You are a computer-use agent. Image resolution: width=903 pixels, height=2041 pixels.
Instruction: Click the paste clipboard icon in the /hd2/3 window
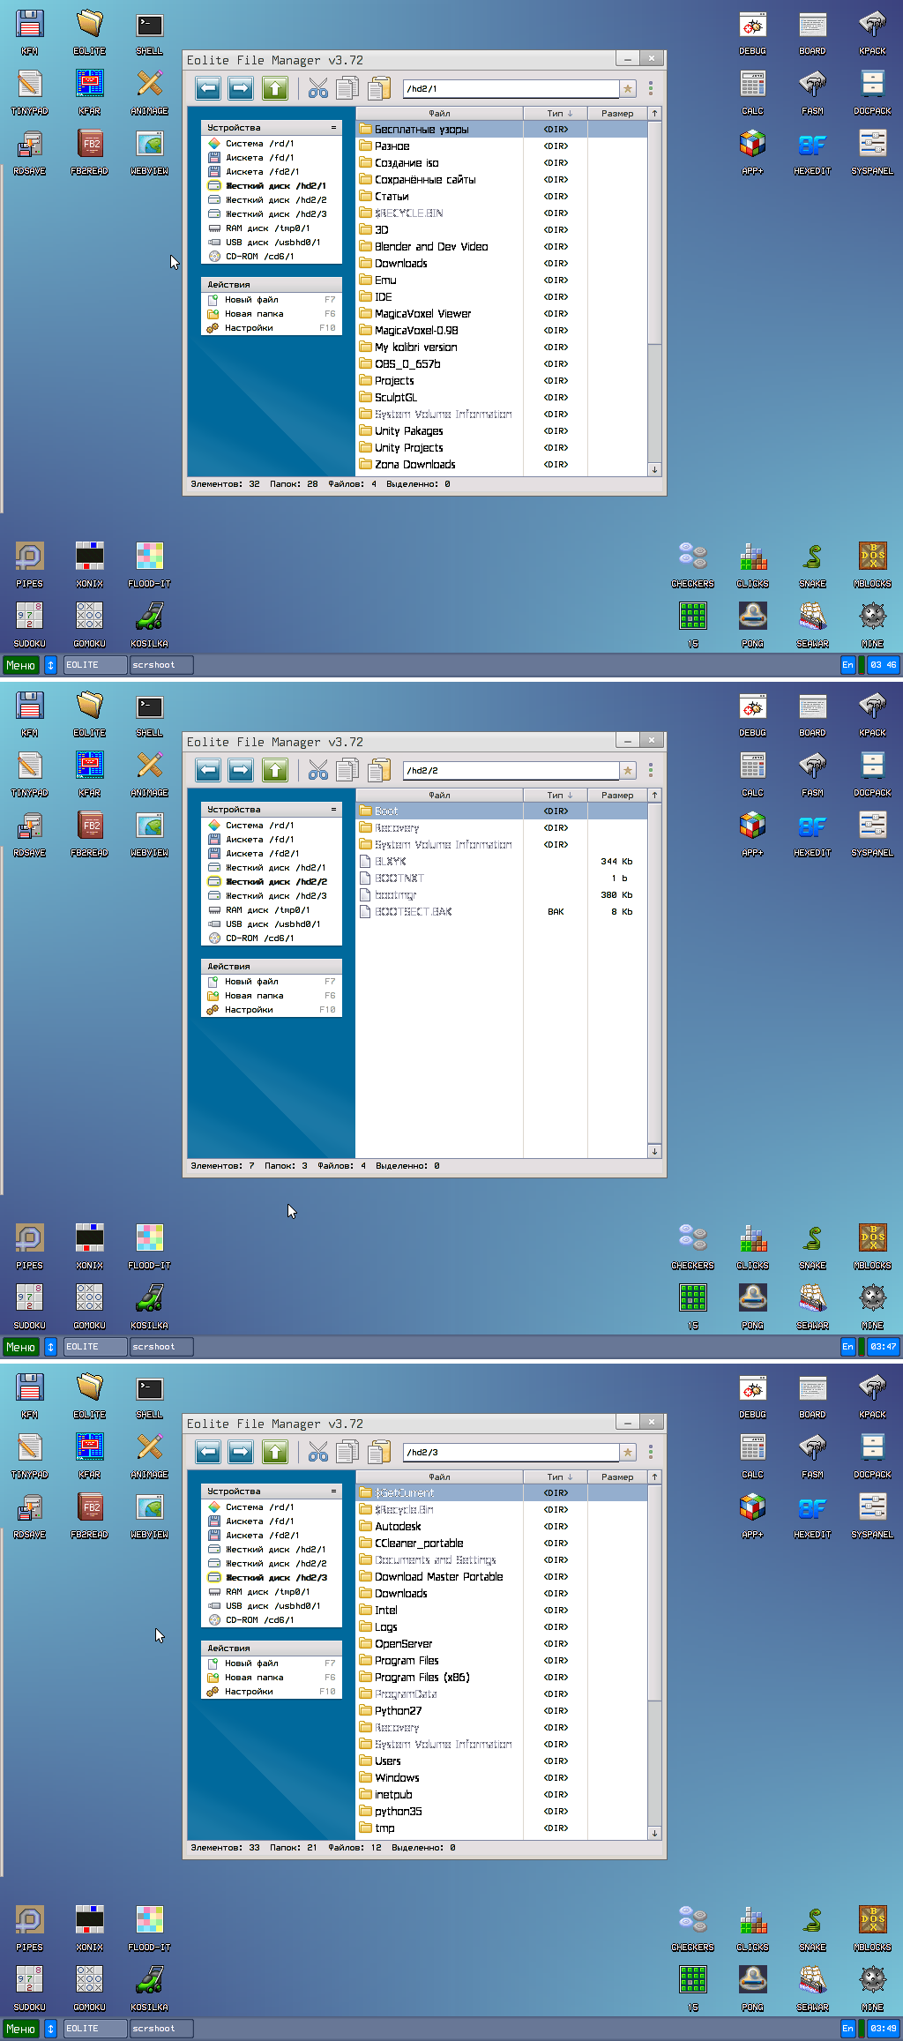coord(379,1452)
